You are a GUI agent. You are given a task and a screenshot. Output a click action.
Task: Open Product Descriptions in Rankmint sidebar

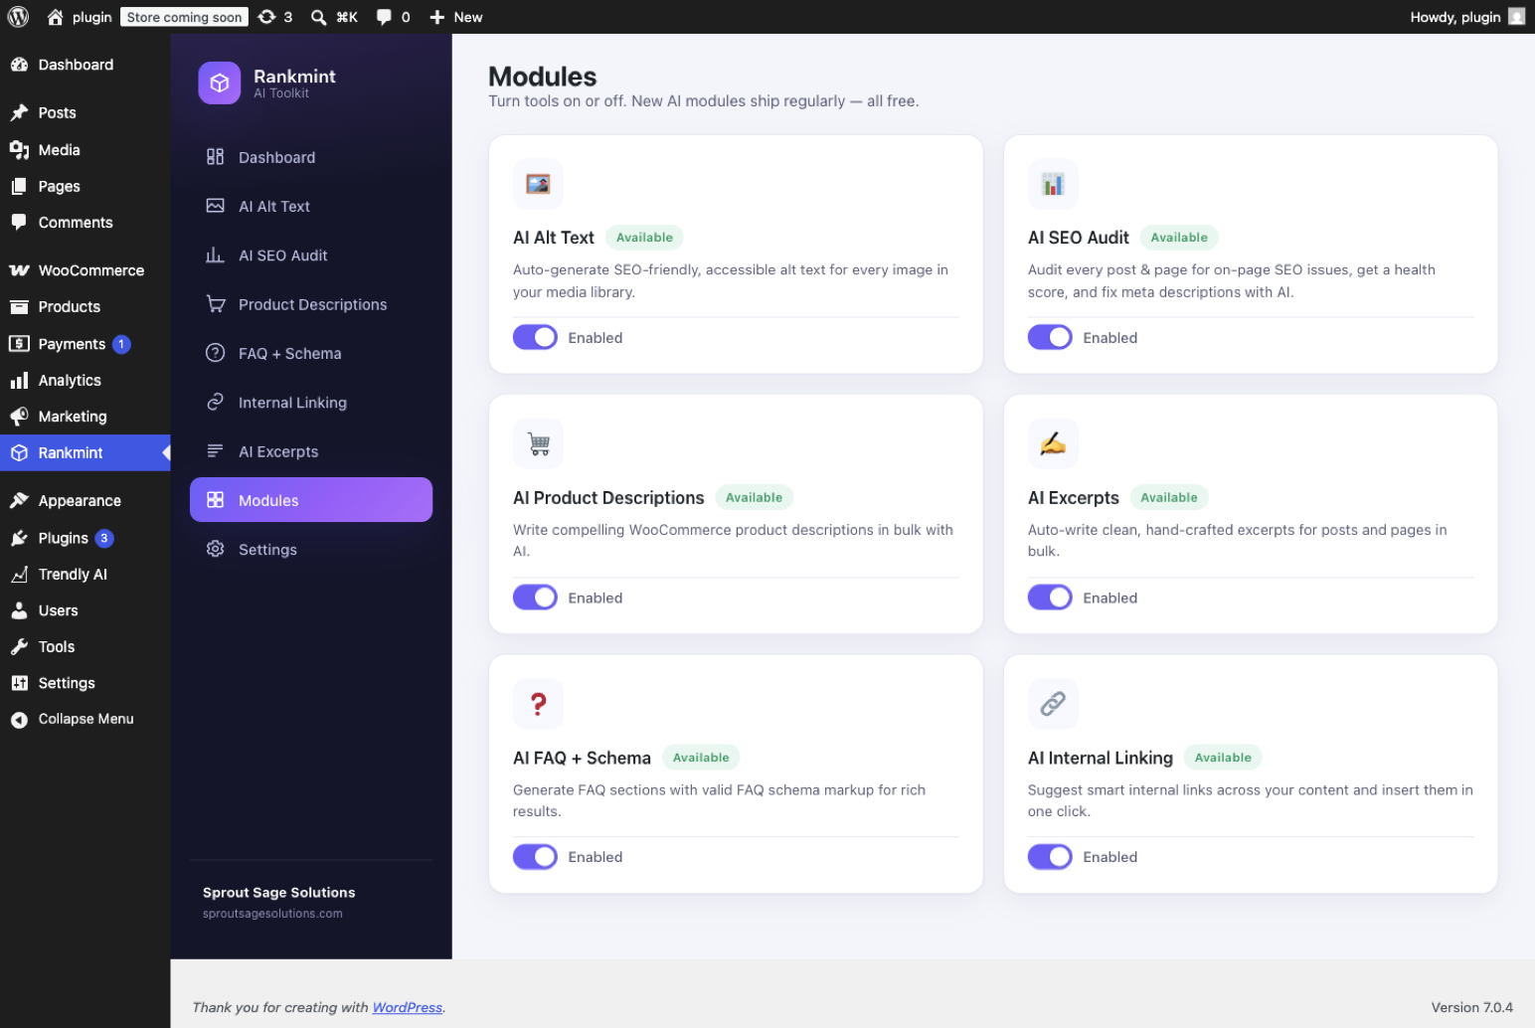point(311,304)
